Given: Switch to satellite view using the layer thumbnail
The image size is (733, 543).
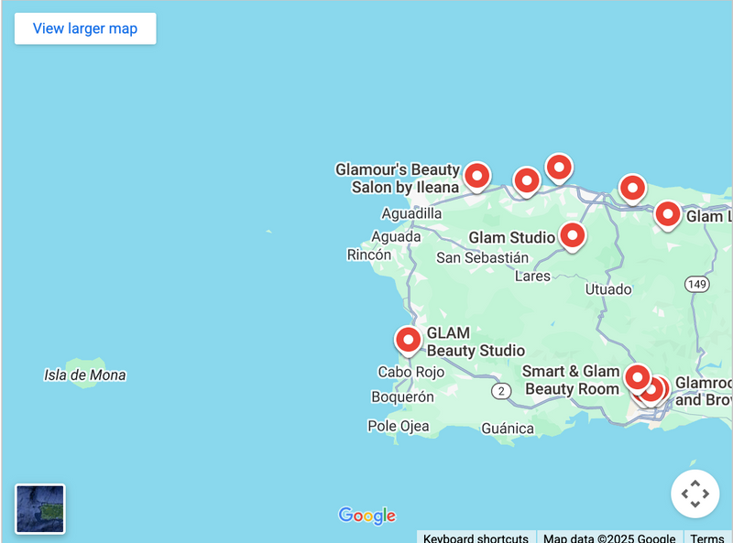Looking at the screenshot, I should tap(40, 508).
